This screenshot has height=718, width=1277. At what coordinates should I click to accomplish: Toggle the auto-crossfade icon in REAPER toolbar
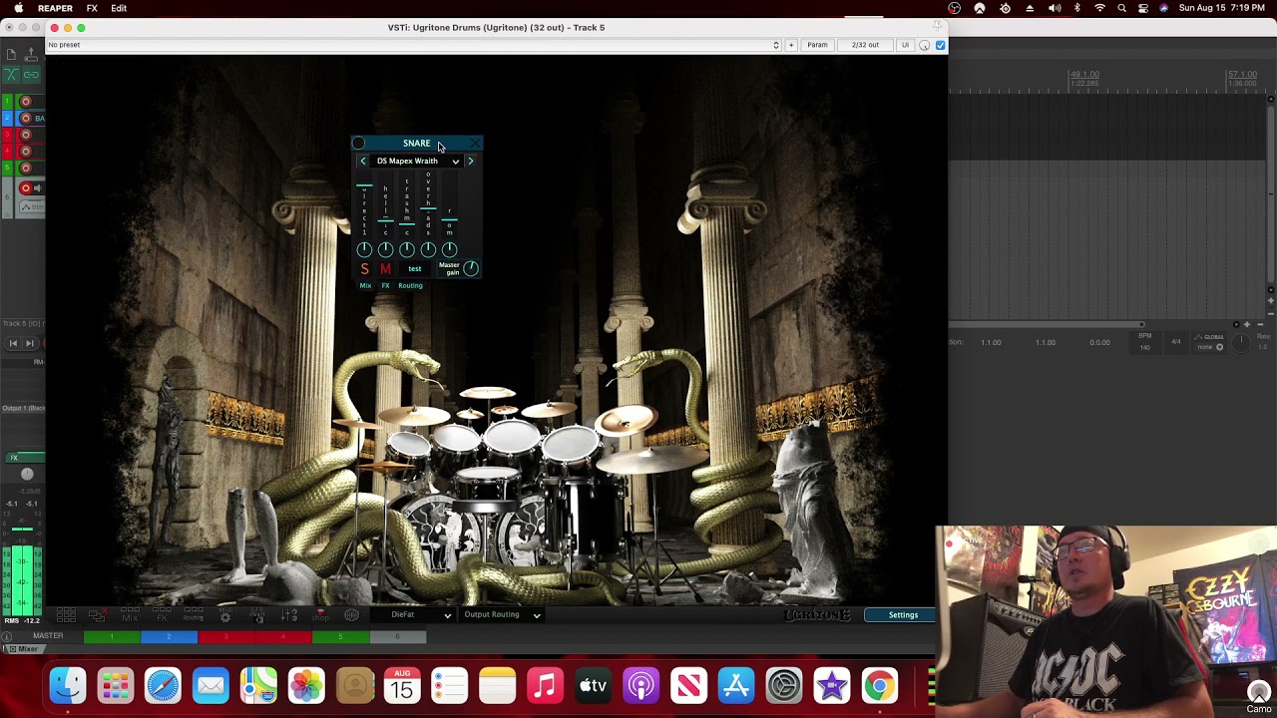click(x=11, y=75)
